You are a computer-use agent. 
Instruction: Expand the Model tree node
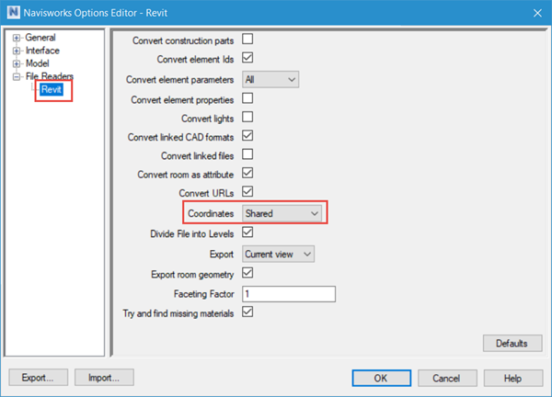click(17, 63)
